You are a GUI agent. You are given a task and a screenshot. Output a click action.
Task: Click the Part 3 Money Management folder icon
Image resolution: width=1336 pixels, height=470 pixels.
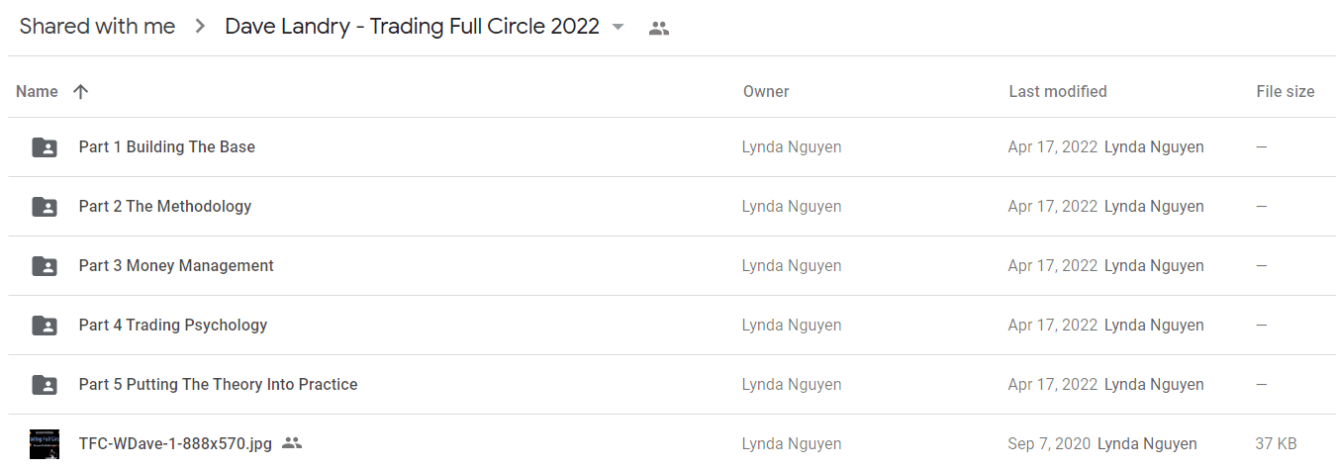point(45,266)
